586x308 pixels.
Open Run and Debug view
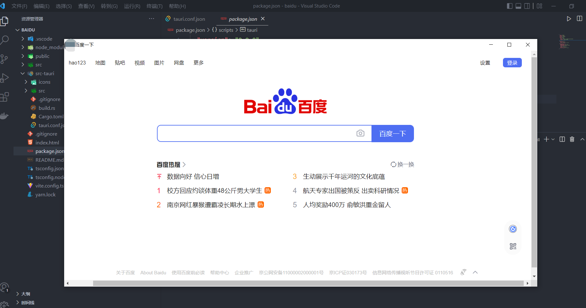click(x=5, y=78)
